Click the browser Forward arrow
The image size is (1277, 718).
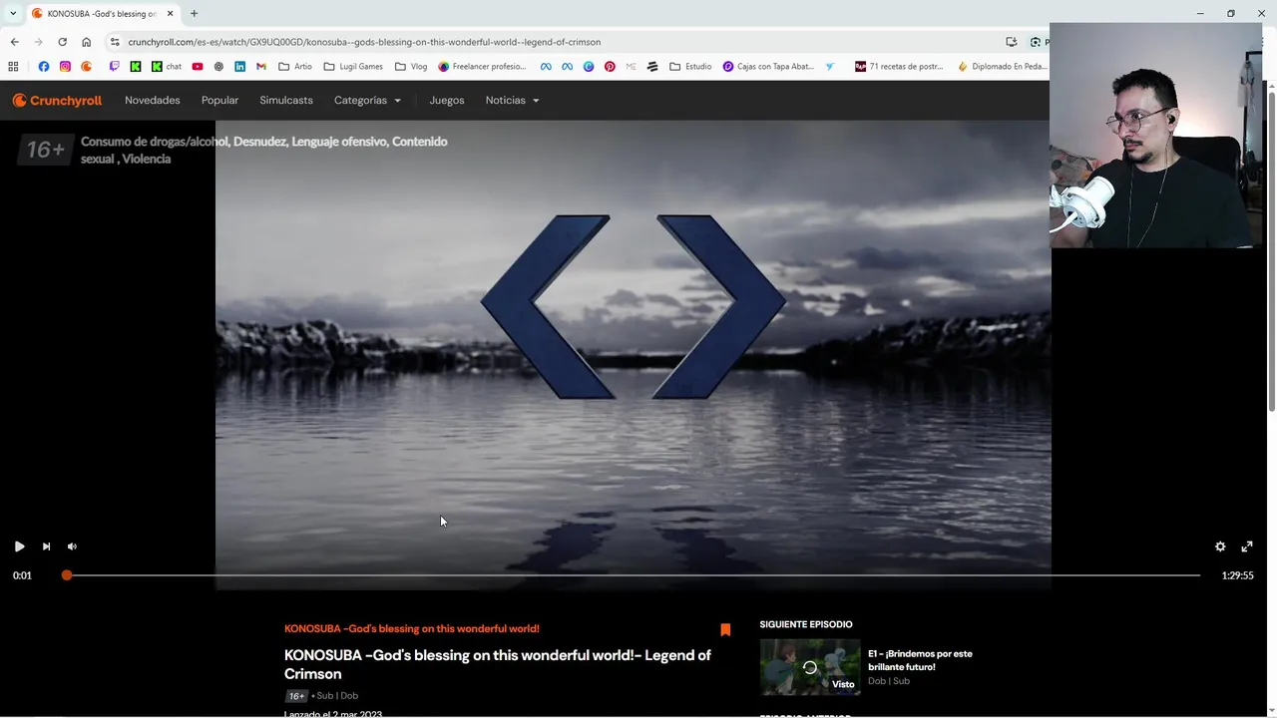pos(38,42)
